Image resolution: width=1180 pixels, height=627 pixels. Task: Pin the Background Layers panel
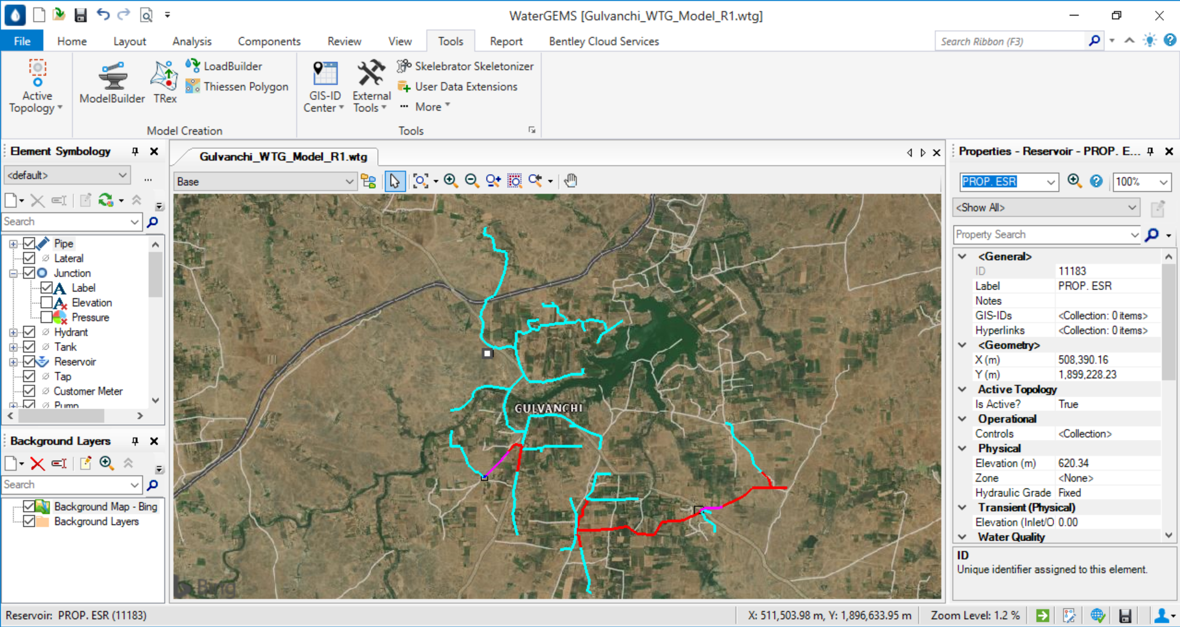(x=135, y=441)
